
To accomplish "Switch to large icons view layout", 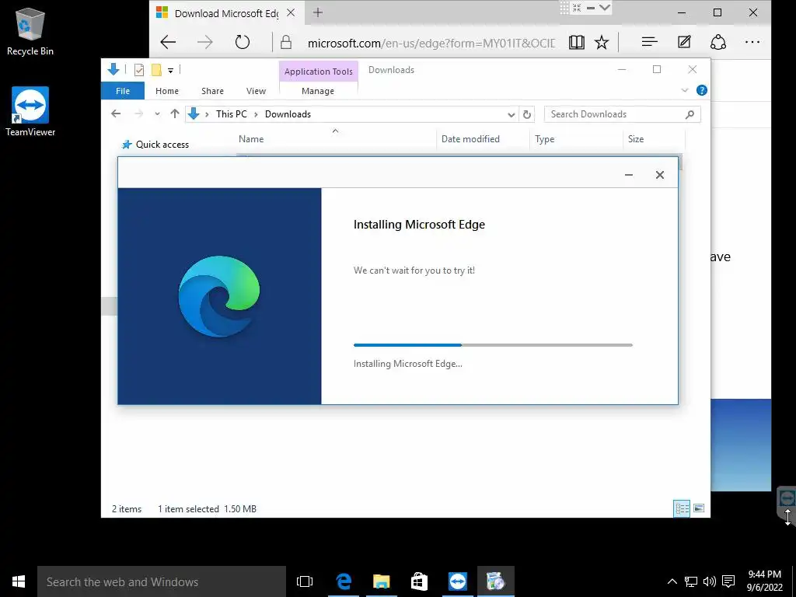I will [x=699, y=508].
